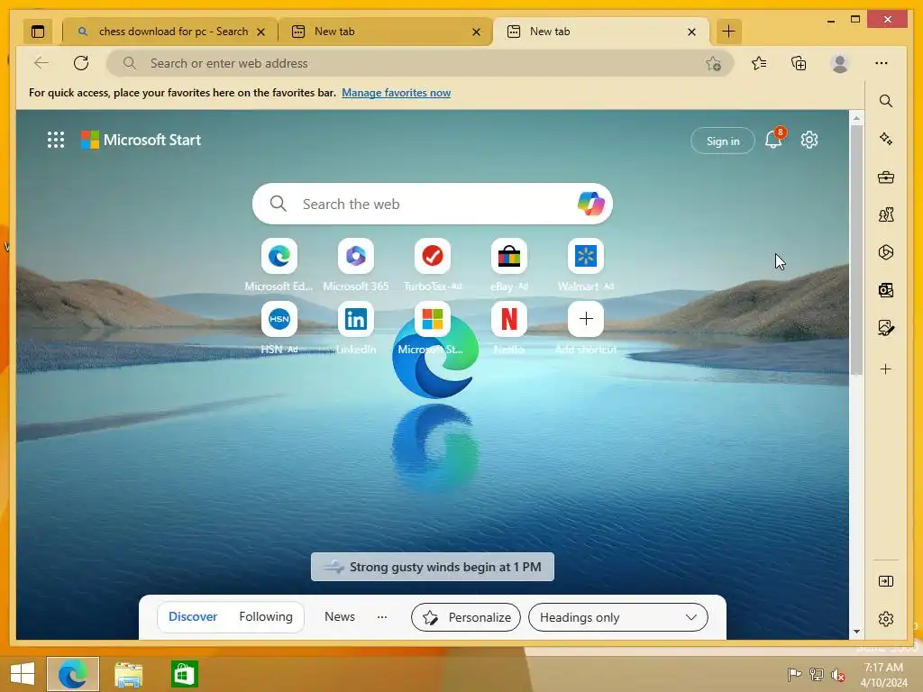Open clock showing 7:17 AM
923x692 pixels.
pos(883,674)
